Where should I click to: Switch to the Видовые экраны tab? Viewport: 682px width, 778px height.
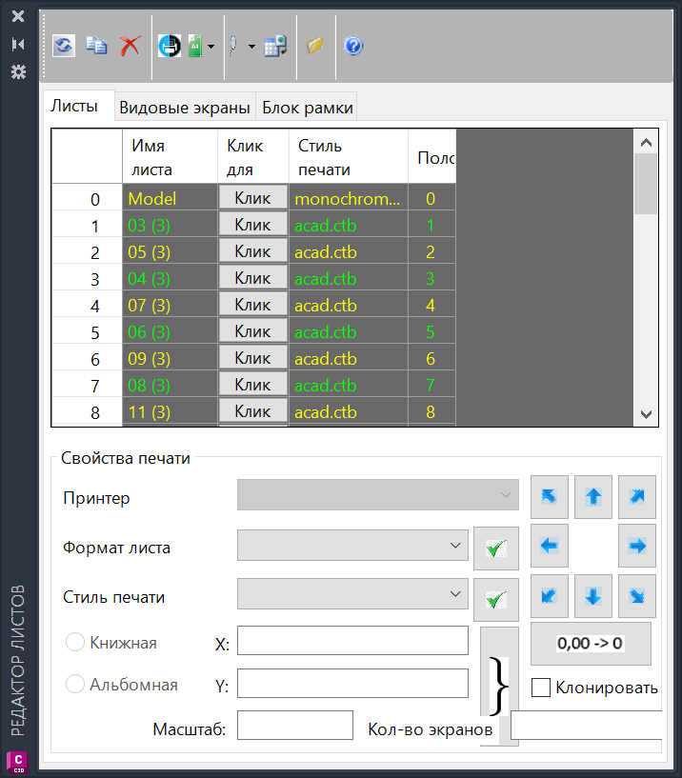tap(184, 108)
